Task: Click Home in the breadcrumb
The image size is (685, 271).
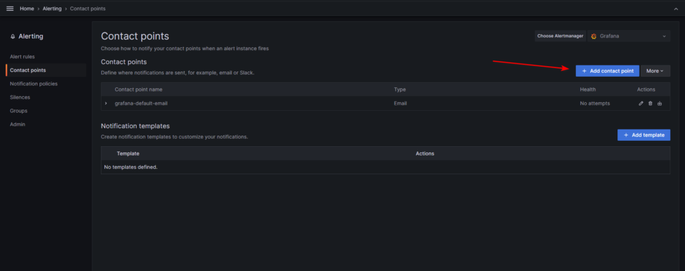Action: [27, 8]
